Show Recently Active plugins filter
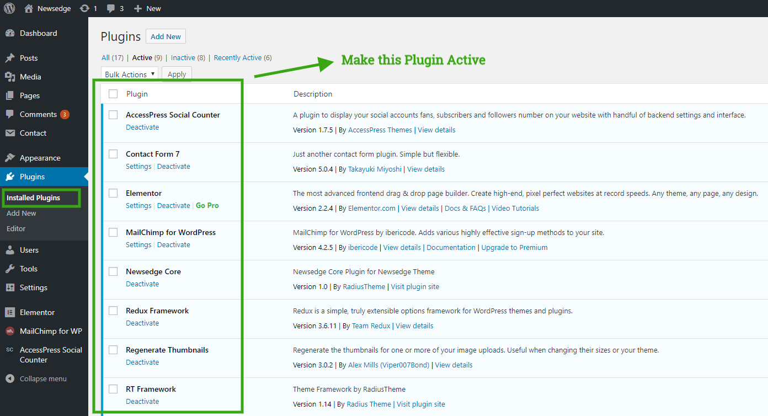This screenshot has height=416, width=768. point(238,57)
